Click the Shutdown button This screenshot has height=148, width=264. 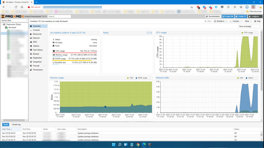tap(219, 21)
